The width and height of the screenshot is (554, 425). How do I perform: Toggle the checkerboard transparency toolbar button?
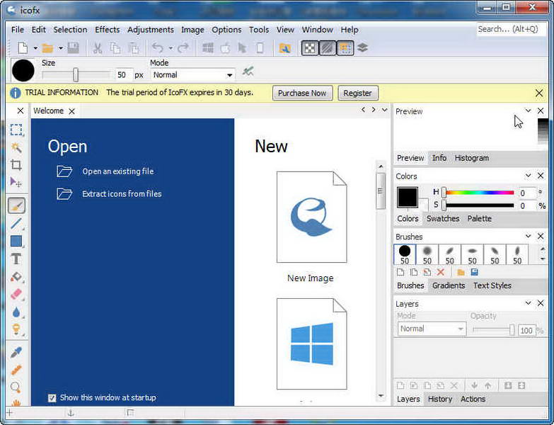click(310, 48)
